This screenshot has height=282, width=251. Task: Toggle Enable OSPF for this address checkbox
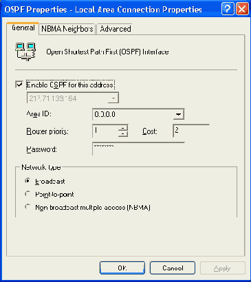pos(19,85)
